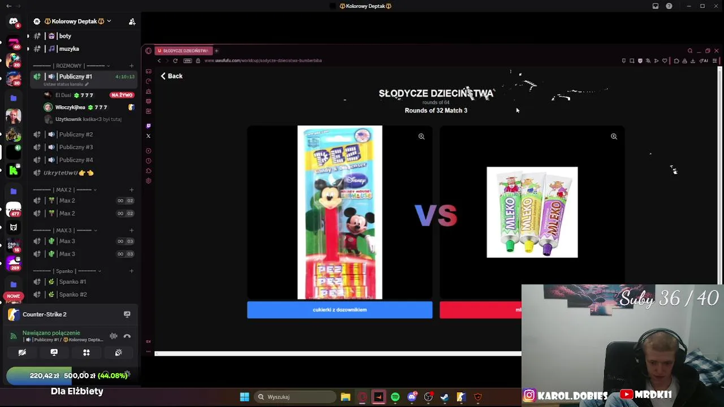Add a channel to ROZMOWY category

(x=131, y=66)
